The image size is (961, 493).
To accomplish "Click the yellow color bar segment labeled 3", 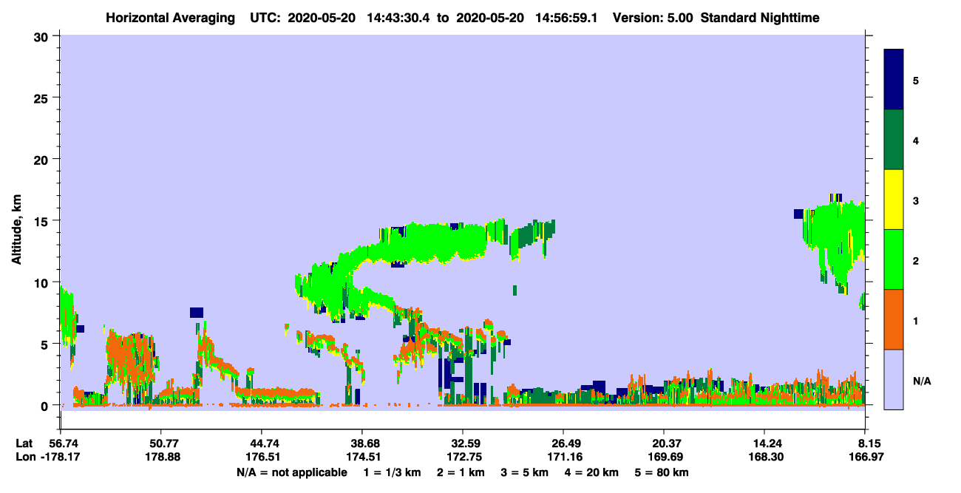I will point(894,200).
